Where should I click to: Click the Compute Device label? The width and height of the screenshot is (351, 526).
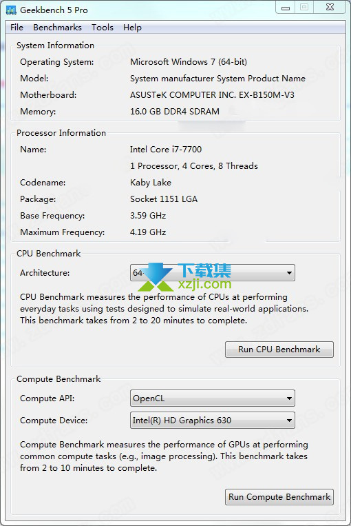54,421
